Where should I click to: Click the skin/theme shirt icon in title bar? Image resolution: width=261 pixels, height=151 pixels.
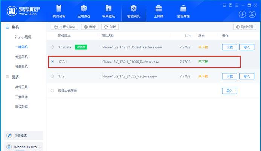pyautogui.click(x=224, y=5)
